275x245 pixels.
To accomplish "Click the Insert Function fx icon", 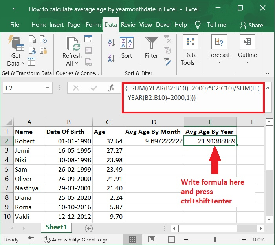I will coord(112,88).
